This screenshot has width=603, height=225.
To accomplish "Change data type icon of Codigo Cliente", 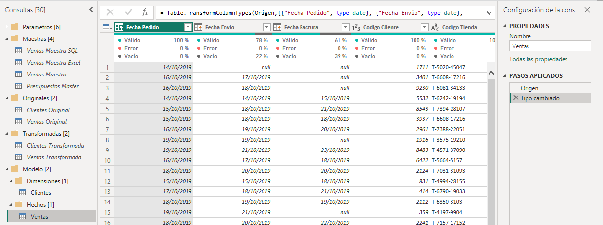I will pos(356,27).
